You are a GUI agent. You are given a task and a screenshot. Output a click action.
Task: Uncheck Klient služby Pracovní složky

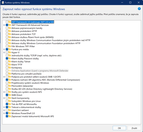click(7, 58)
